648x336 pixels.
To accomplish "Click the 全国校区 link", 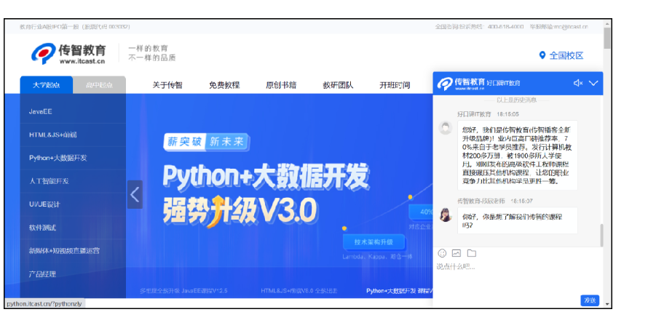I will click(566, 55).
